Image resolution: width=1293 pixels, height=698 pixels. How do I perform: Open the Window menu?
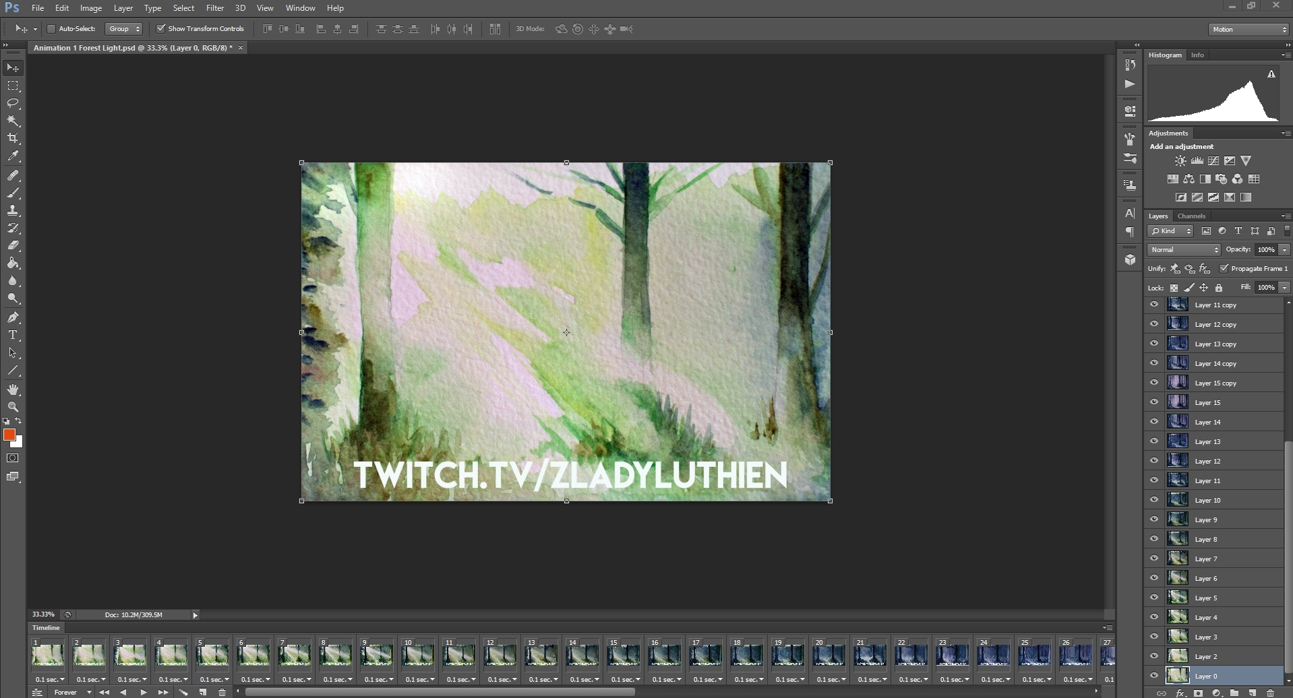(x=300, y=8)
